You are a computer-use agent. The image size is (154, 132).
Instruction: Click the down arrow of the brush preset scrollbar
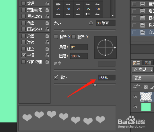[x=113, y=16]
